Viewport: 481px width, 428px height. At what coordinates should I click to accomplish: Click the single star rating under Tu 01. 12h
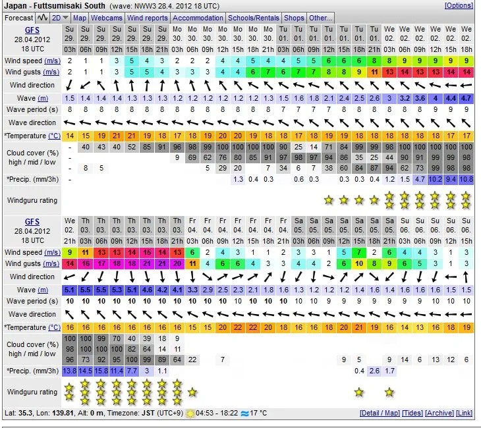[x=329, y=201]
